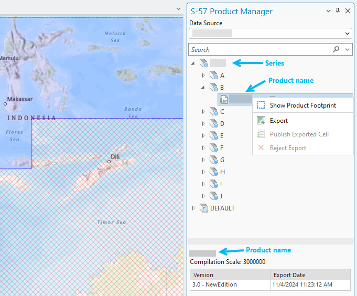Select the J series icon
The width and height of the screenshot is (357, 296).
(213, 196)
